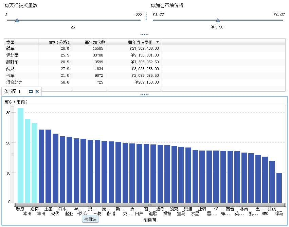Open the sort arrow on 每年汽油费用 column

[x=157, y=42]
